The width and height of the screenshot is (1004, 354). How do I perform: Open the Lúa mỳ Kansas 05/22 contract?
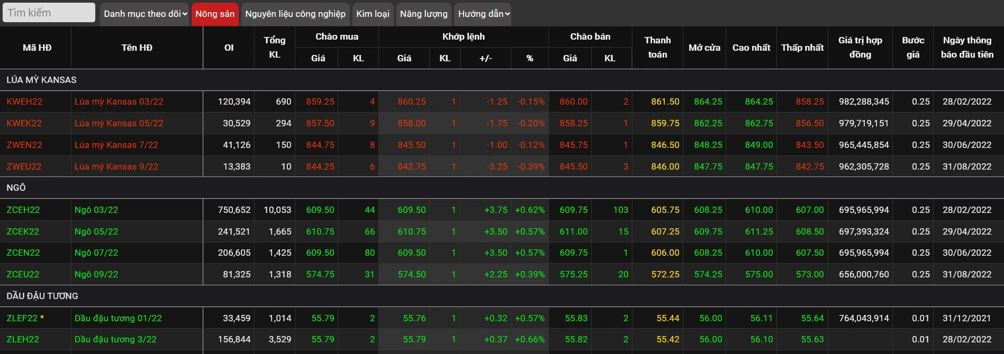coord(119,123)
